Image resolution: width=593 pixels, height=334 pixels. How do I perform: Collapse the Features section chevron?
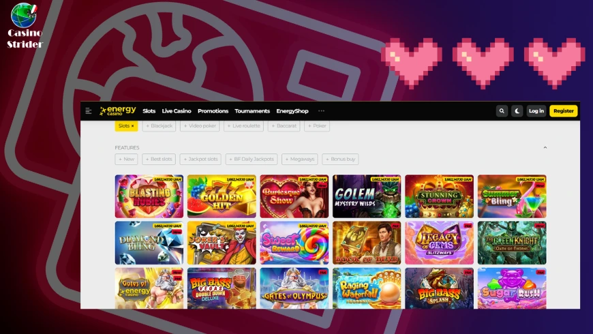545,147
